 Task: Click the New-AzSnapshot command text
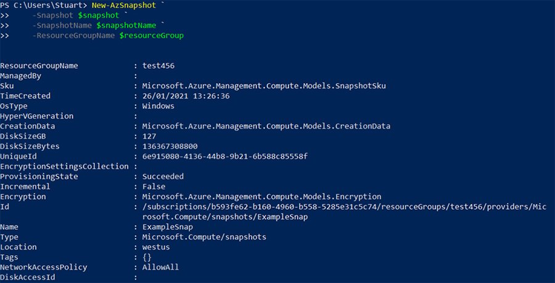pyautogui.click(x=129, y=6)
